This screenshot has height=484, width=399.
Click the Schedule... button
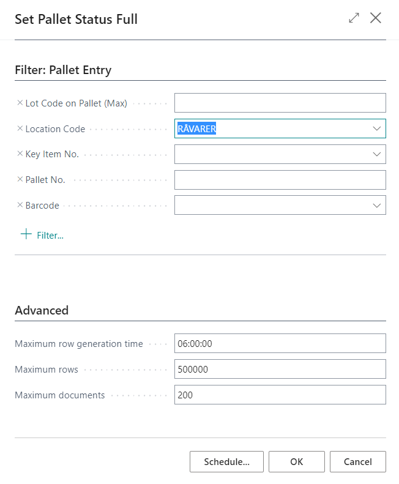tap(226, 462)
